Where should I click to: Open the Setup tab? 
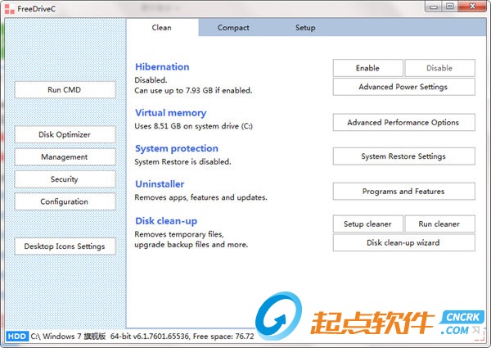pyautogui.click(x=305, y=28)
